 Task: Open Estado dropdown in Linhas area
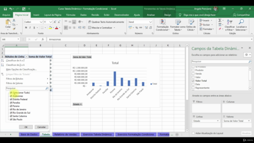pyautogui.click(x=218, y=121)
